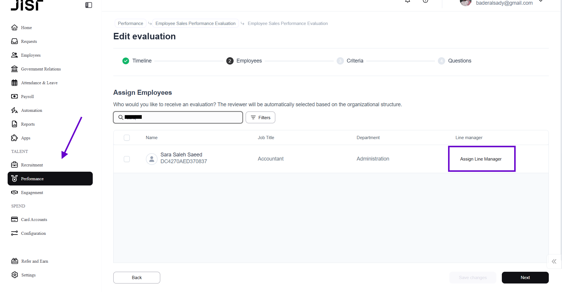
Task: Open notifications bell icon
Action: point(408,1)
